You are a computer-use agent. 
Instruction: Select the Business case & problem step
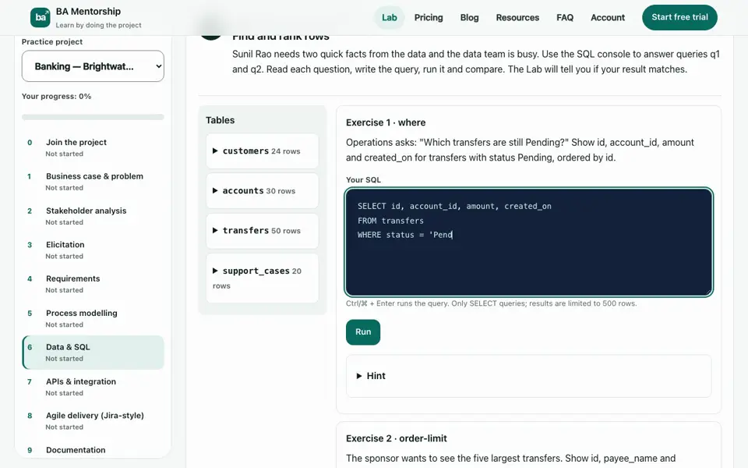pyautogui.click(x=93, y=182)
